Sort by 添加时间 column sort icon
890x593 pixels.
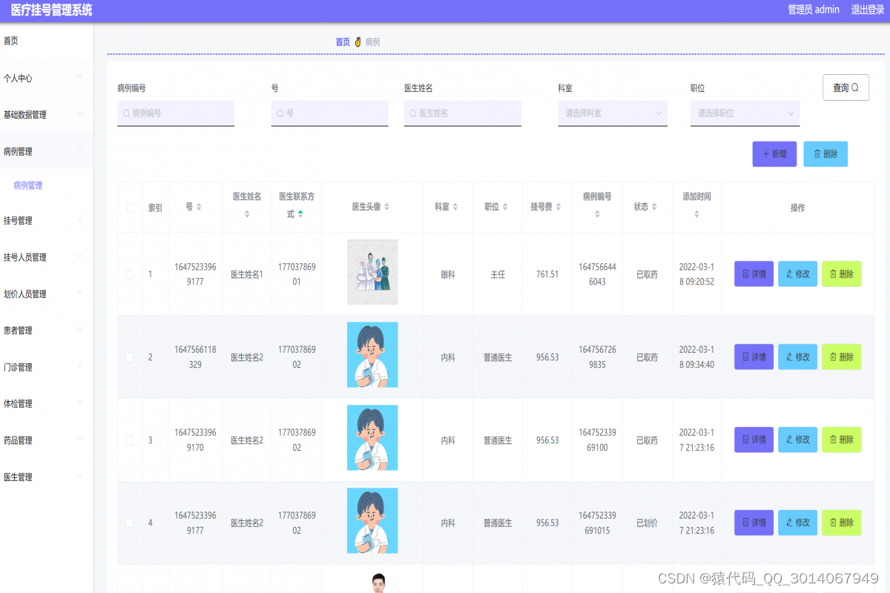point(696,214)
